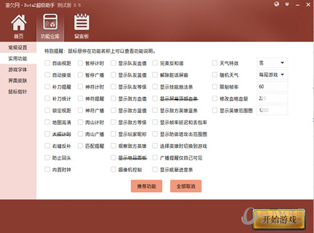Tick the 暂停广播 checkbox
The height and width of the screenshot is (233, 314).
pyautogui.click(x=80, y=75)
